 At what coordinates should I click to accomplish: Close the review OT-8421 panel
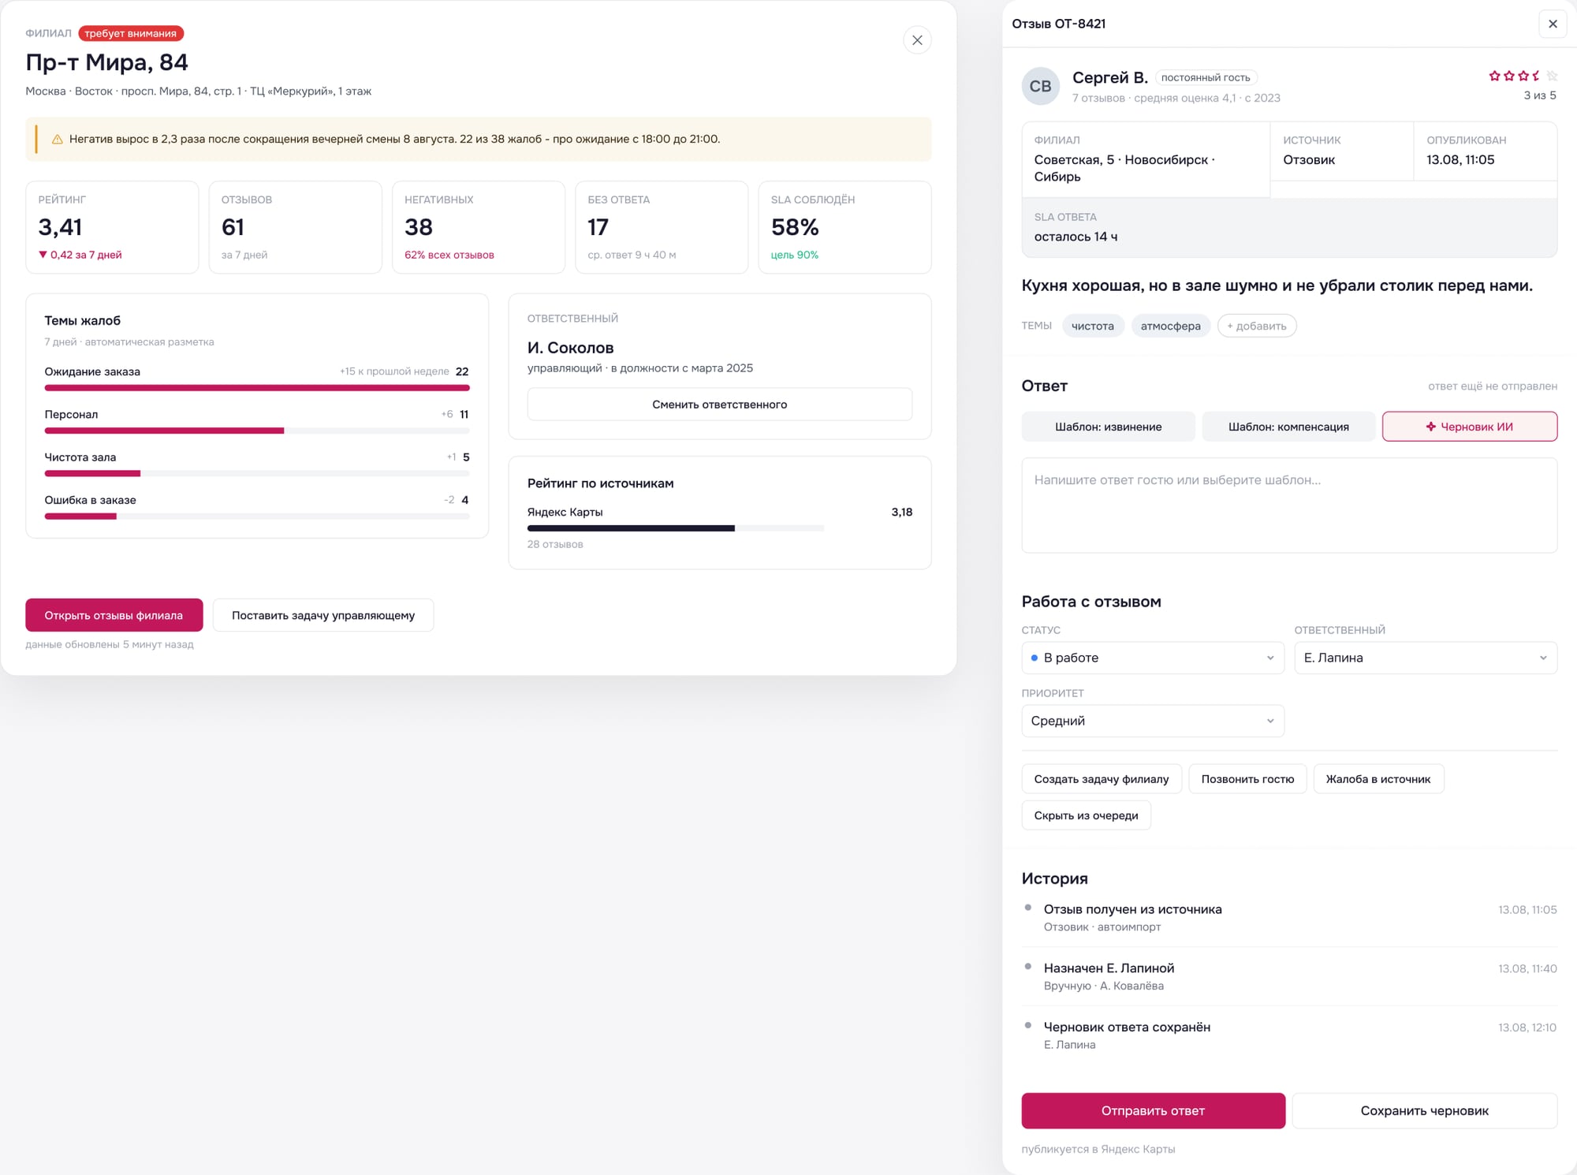coord(1553,24)
